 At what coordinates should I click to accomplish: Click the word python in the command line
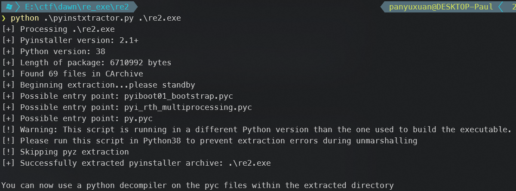pos(25,18)
